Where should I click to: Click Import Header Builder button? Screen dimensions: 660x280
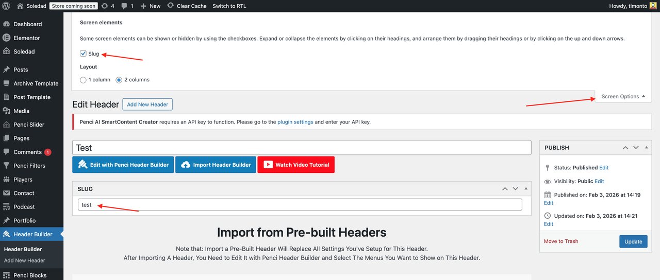[216, 165]
